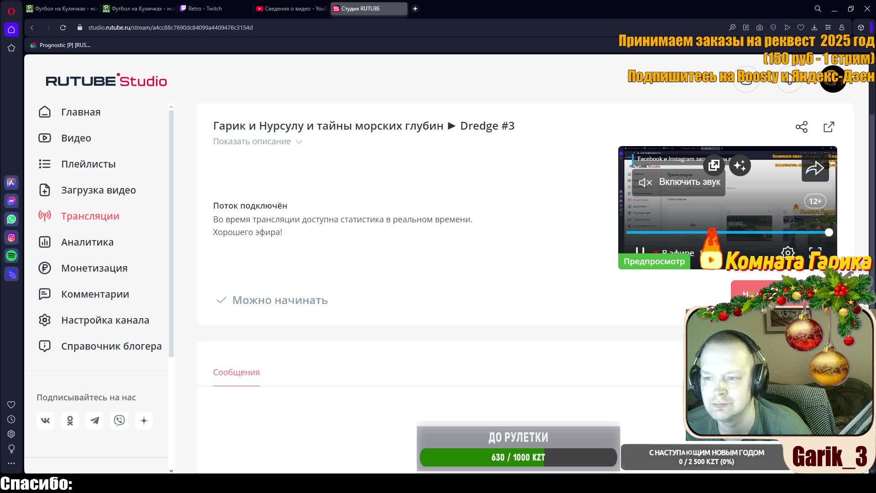Open a new browser tab
This screenshot has height=493, width=876.
point(415,9)
